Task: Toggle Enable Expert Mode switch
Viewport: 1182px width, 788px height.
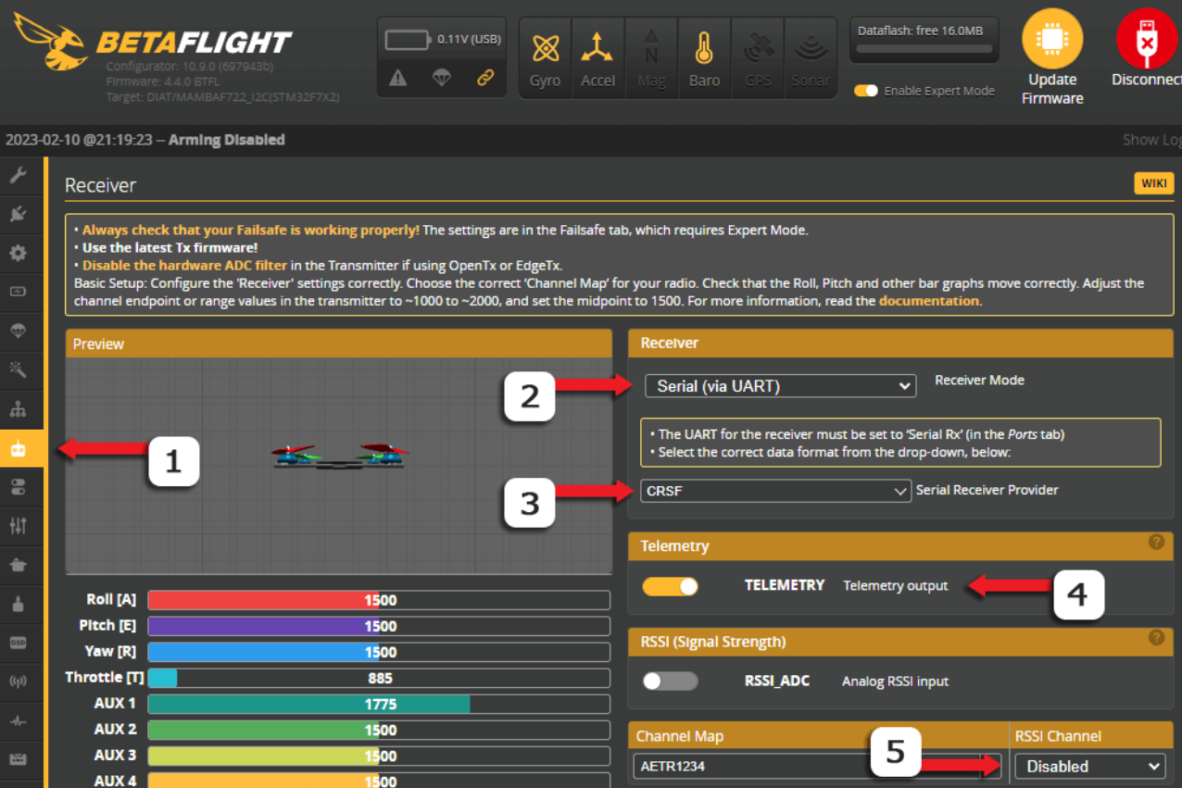Action: pos(866,91)
